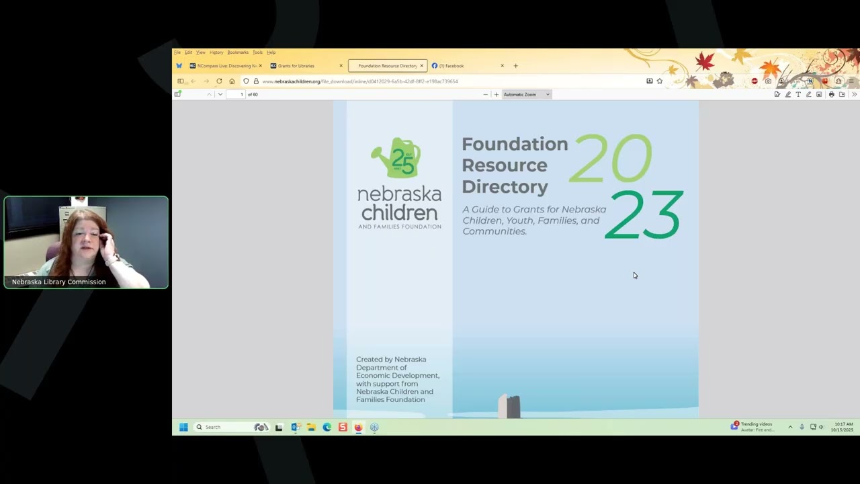Image resolution: width=860 pixels, height=484 pixels.
Task: Open tracking protection shield info
Action: [x=246, y=81]
